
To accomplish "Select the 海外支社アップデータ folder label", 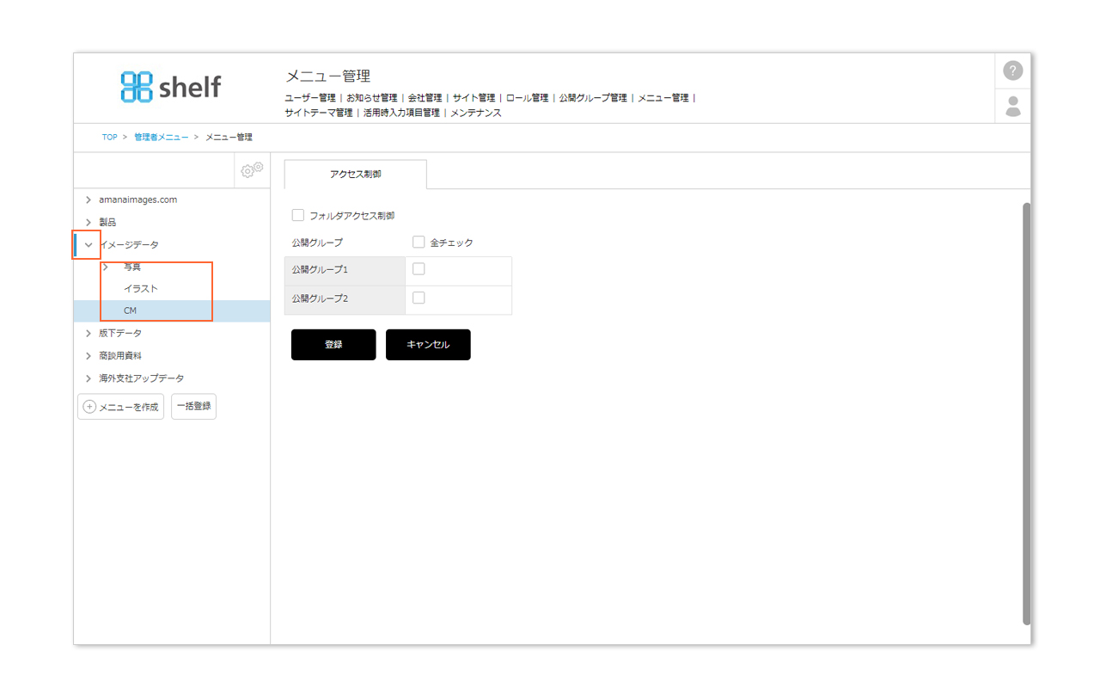I will point(142,378).
